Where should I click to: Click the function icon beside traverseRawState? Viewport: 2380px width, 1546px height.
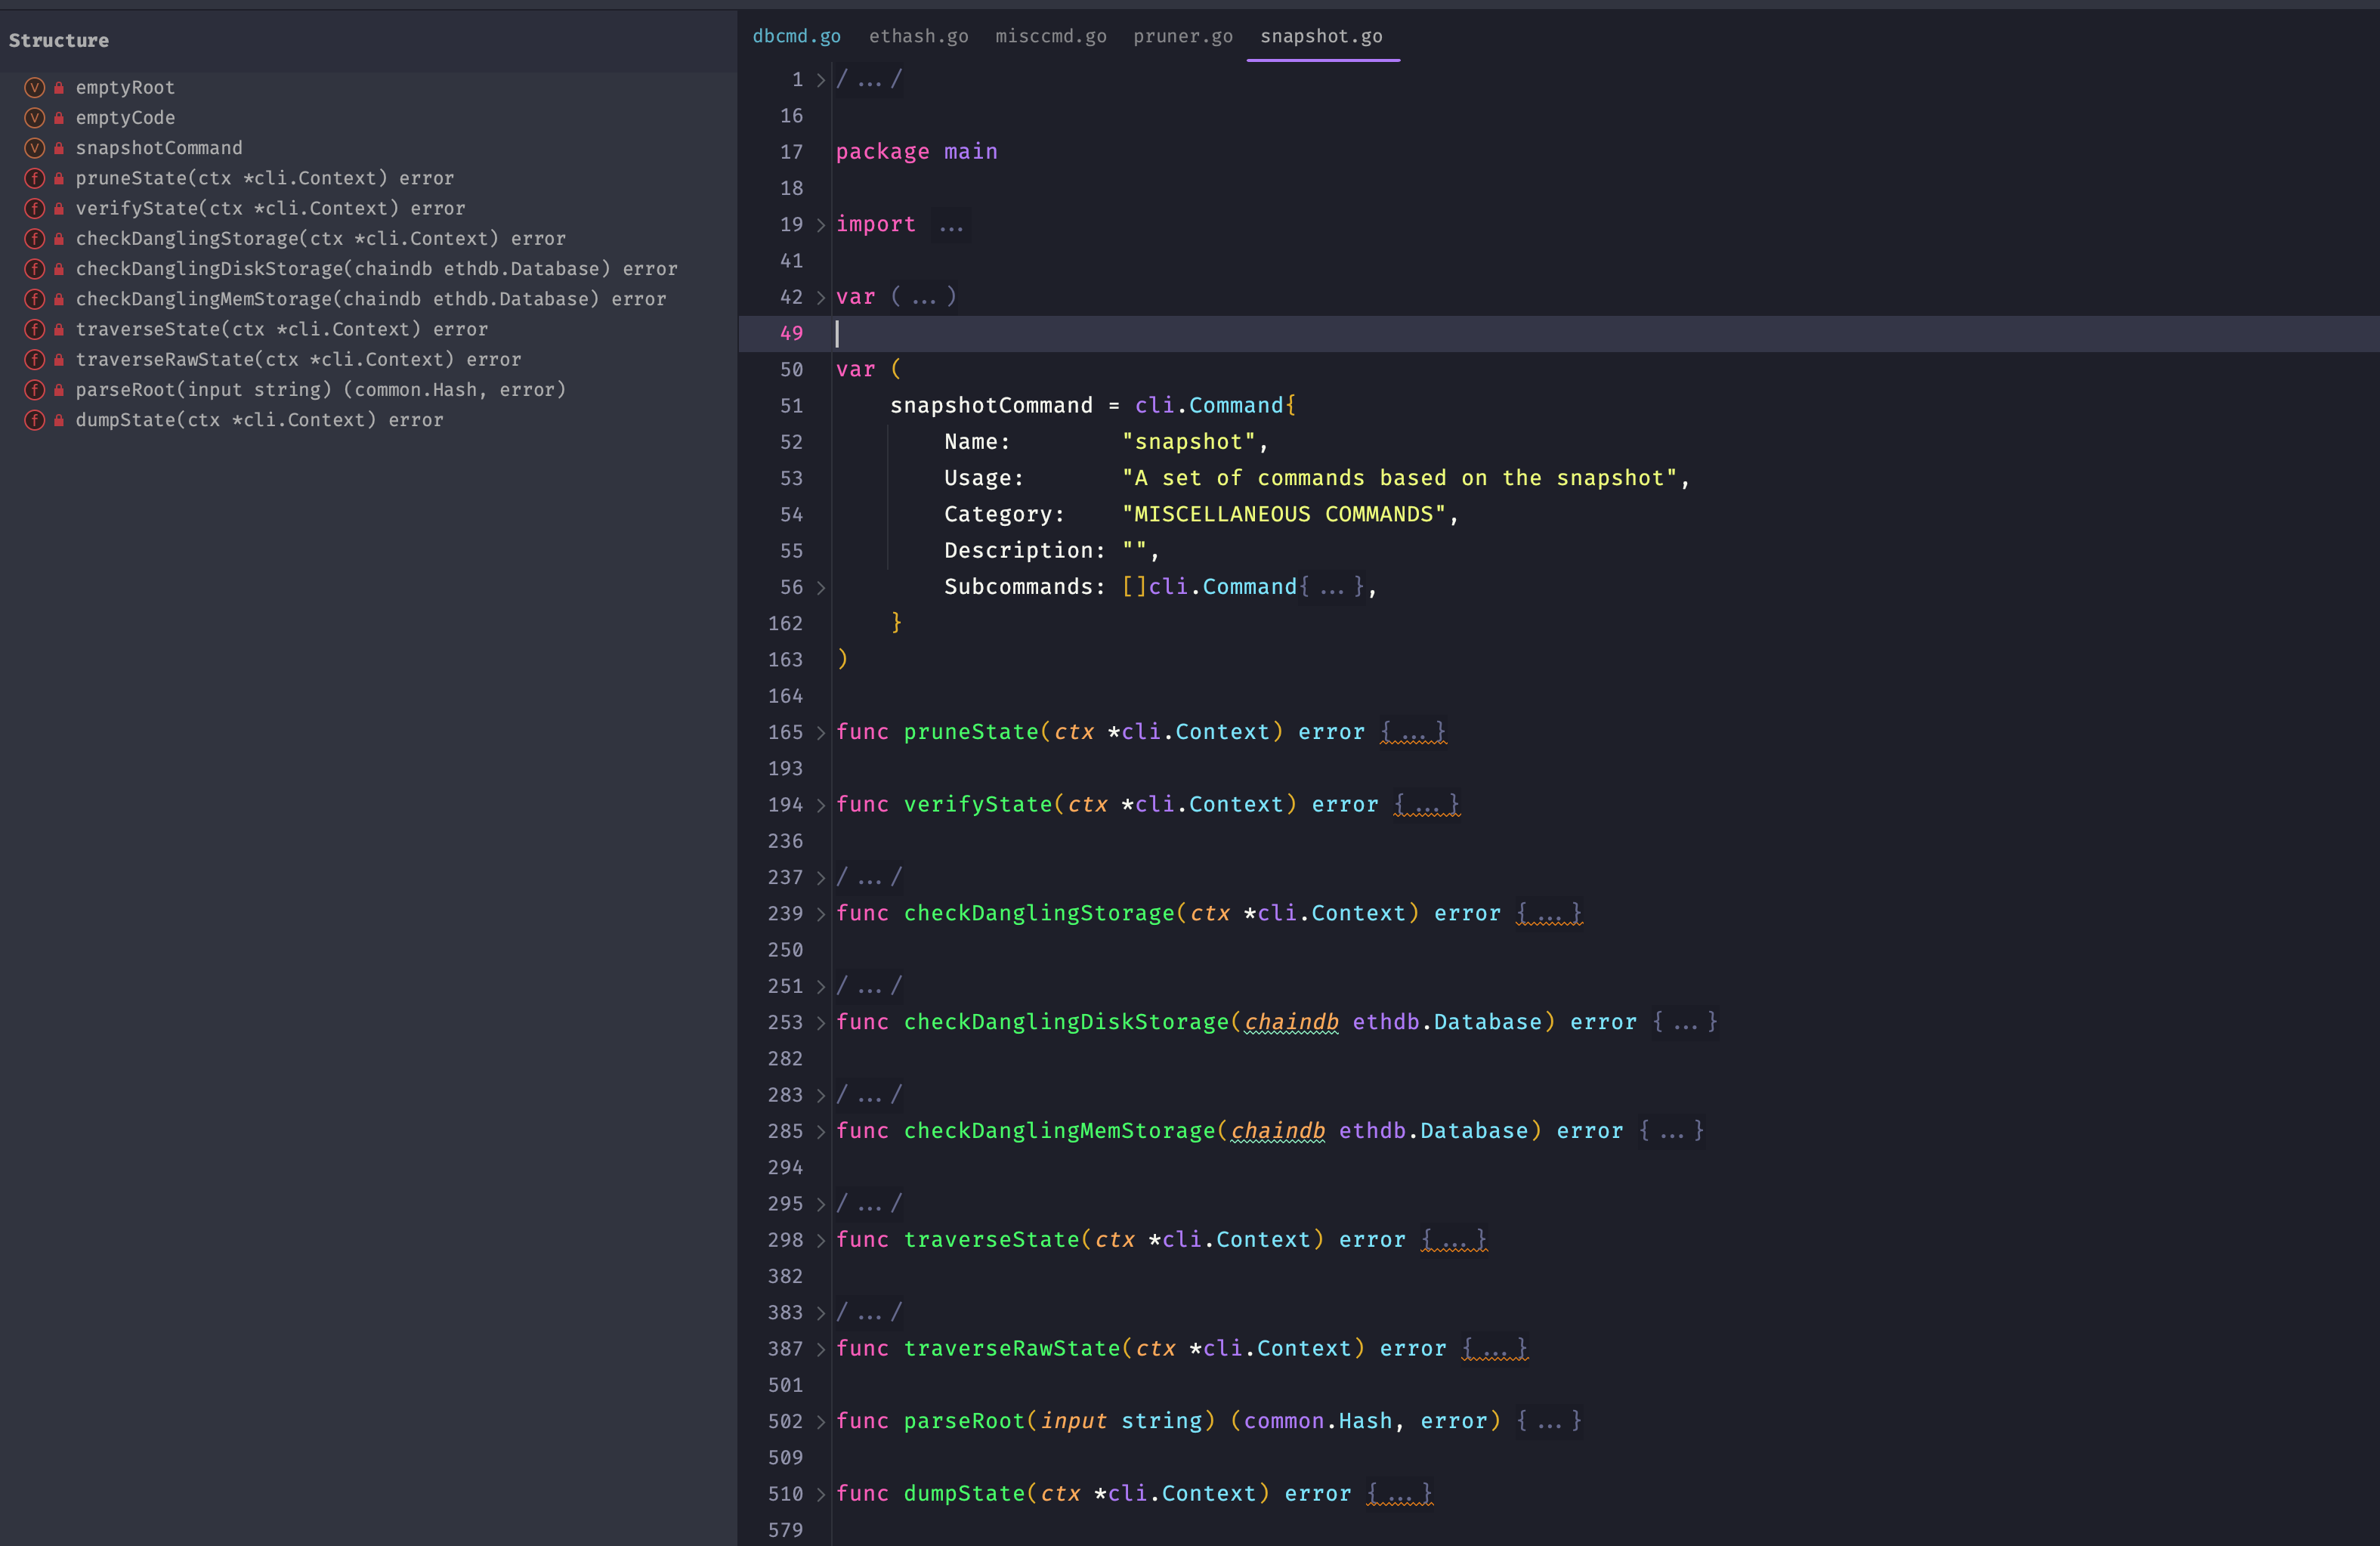(34, 359)
